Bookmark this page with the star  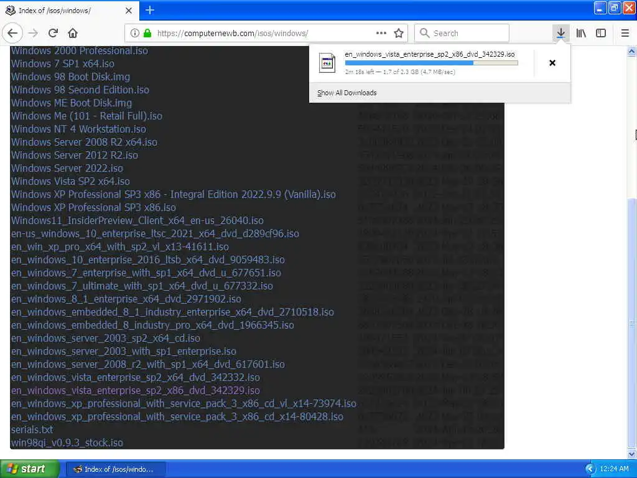399,34
